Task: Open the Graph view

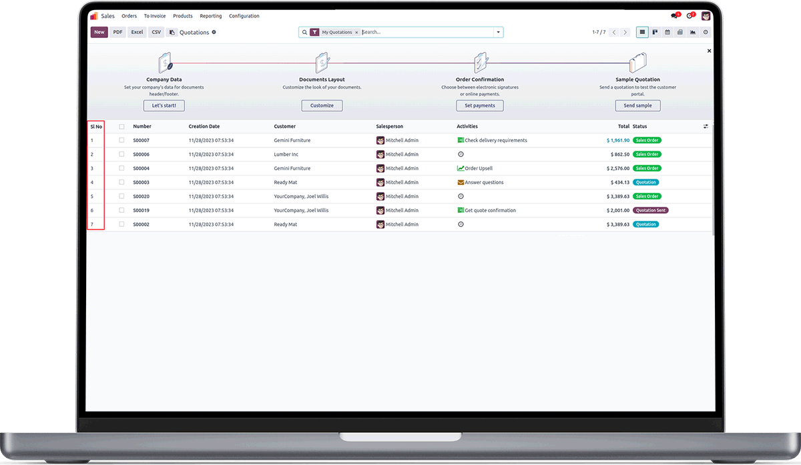Action: pos(693,32)
